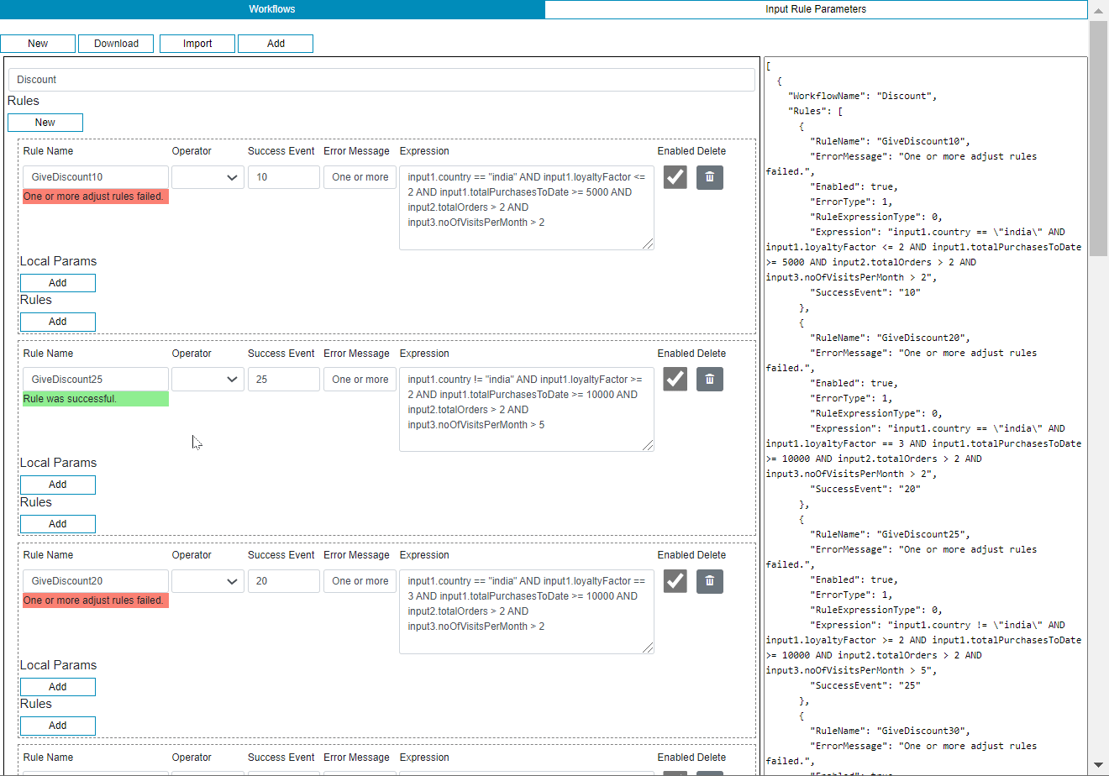Viewport: 1109px width, 776px height.
Task: Click Success Event field showing 25
Action: 284,380
